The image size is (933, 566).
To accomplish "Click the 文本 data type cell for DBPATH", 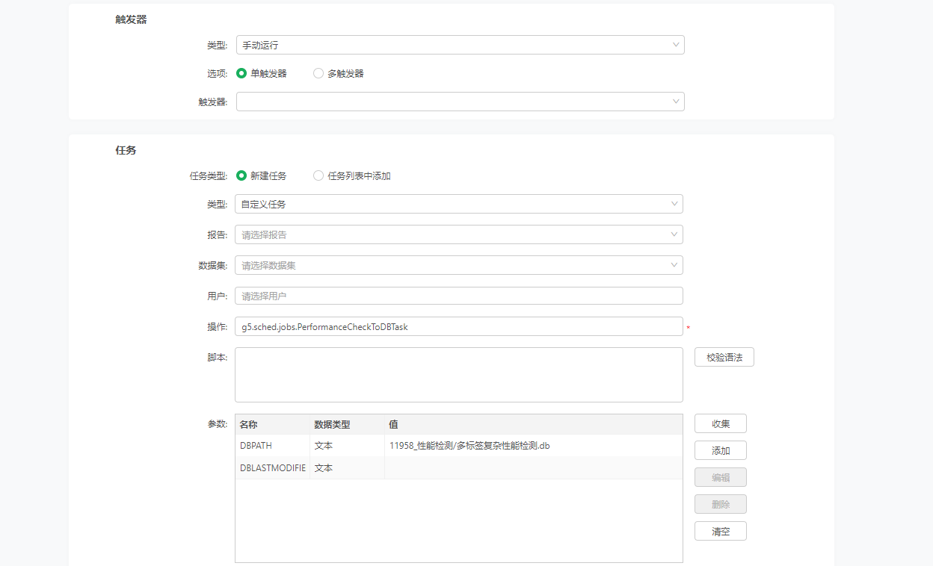I will [x=348, y=446].
